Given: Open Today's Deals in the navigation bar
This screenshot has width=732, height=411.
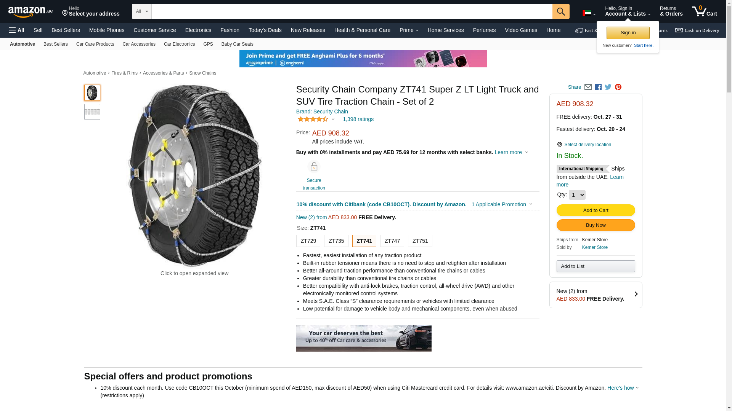Looking at the screenshot, I should [265, 30].
